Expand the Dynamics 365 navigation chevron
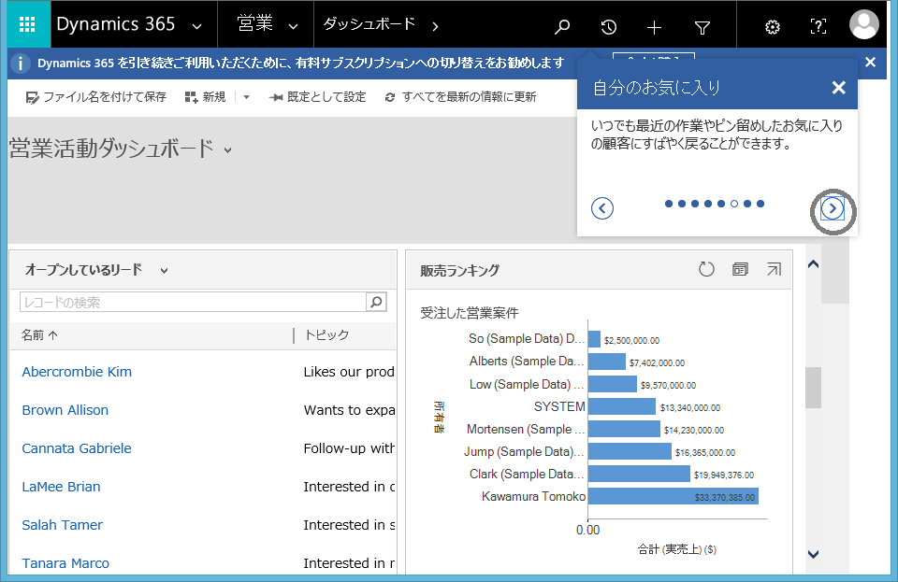The image size is (898, 582). point(196,26)
